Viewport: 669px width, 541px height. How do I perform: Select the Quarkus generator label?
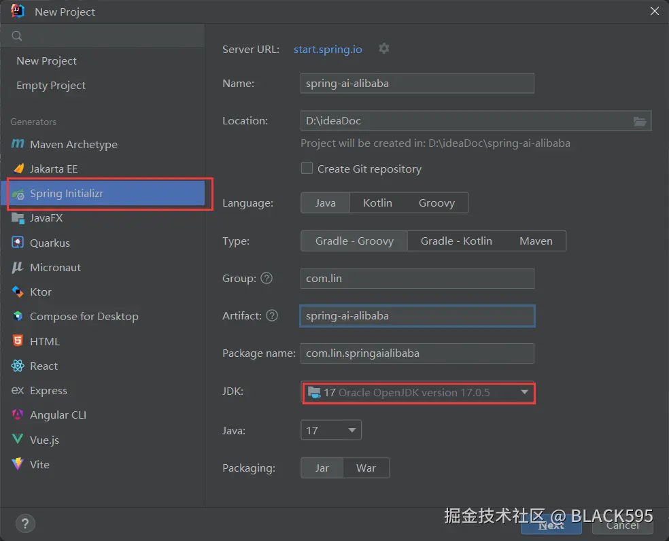click(50, 243)
